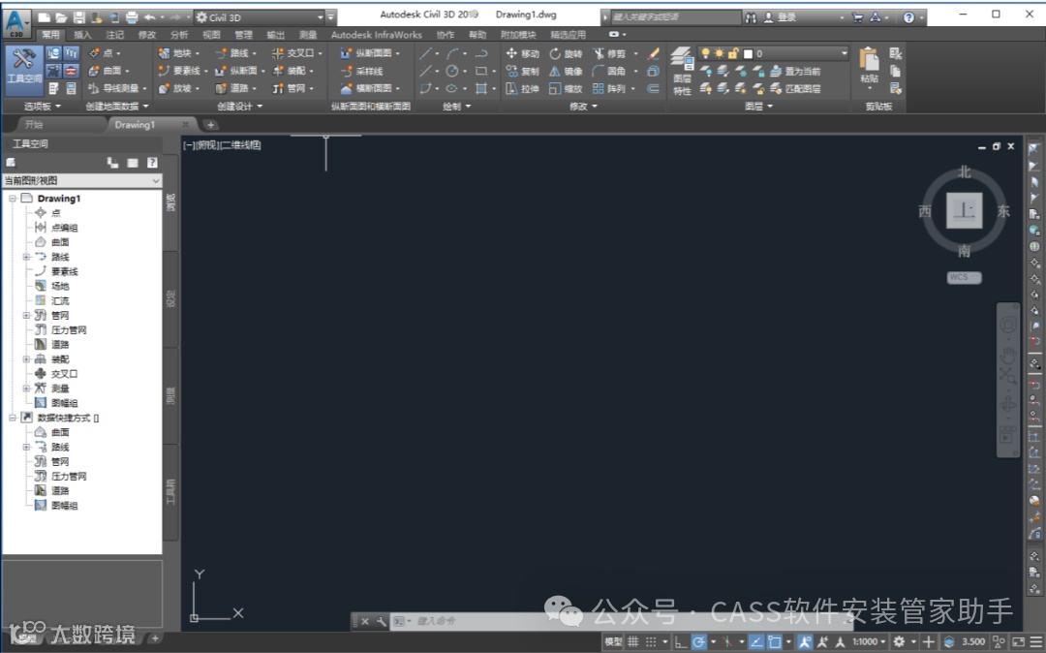Toggle annotation visibility in status bar
This screenshot has height=653, width=1046.
click(805, 641)
